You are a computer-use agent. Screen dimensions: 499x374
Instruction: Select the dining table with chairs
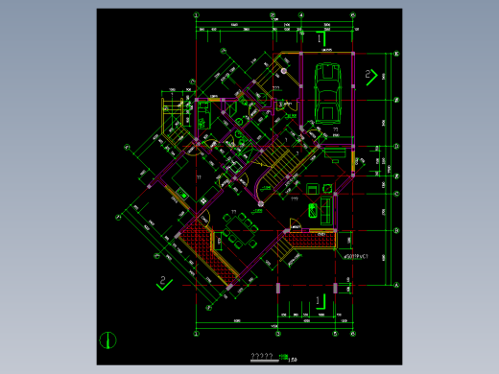[x=241, y=231]
